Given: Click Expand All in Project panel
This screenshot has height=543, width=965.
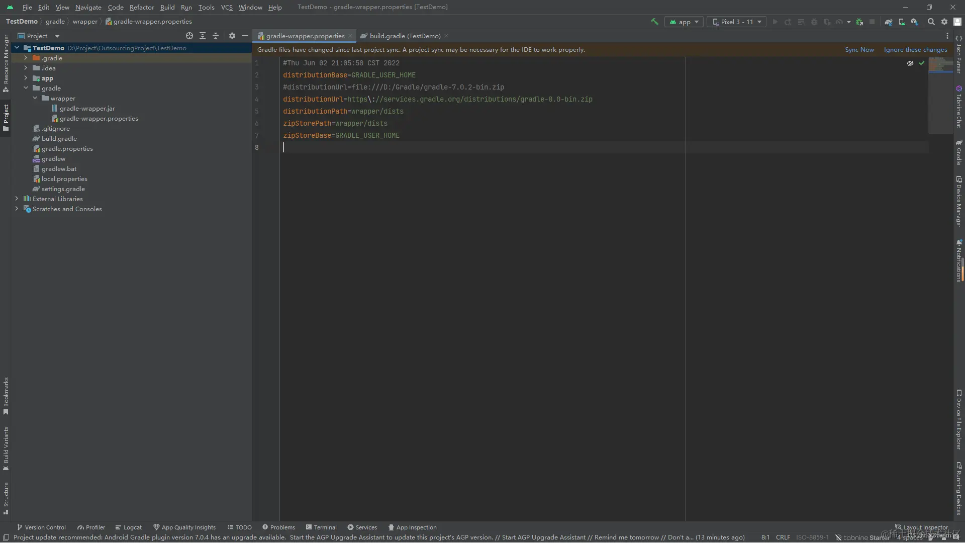Looking at the screenshot, I should (x=203, y=36).
